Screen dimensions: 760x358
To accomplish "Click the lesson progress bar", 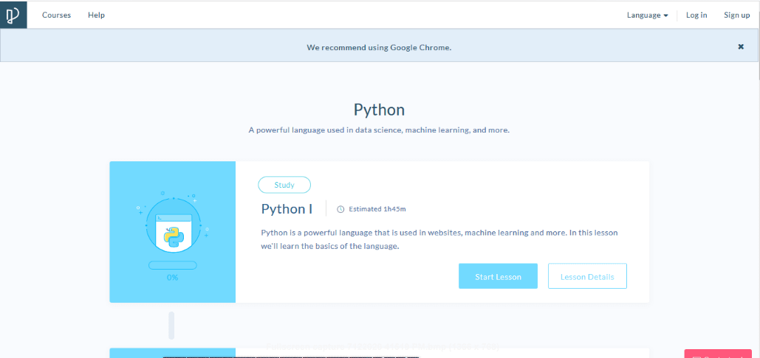I will [172, 265].
